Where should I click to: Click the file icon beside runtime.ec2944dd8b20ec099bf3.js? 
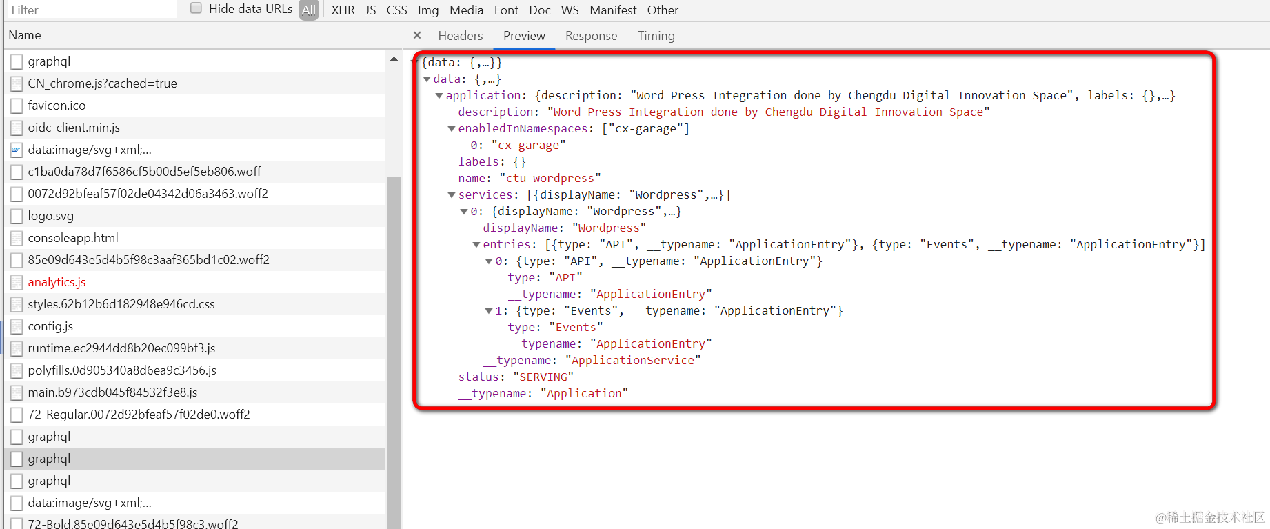coord(17,348)
